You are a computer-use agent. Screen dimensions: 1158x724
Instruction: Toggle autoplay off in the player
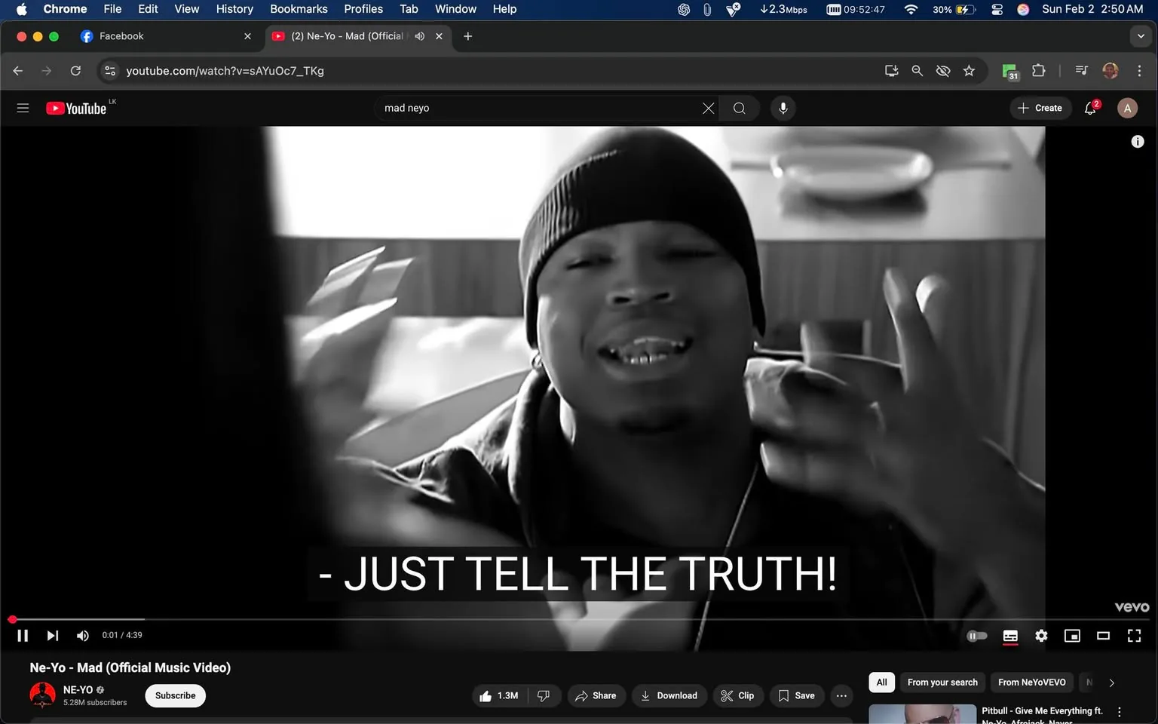pos(977,636)
